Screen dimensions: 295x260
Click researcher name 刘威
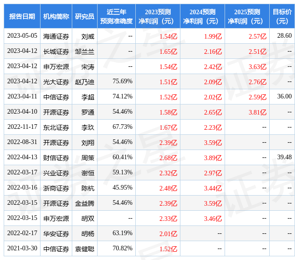point(88,36)
